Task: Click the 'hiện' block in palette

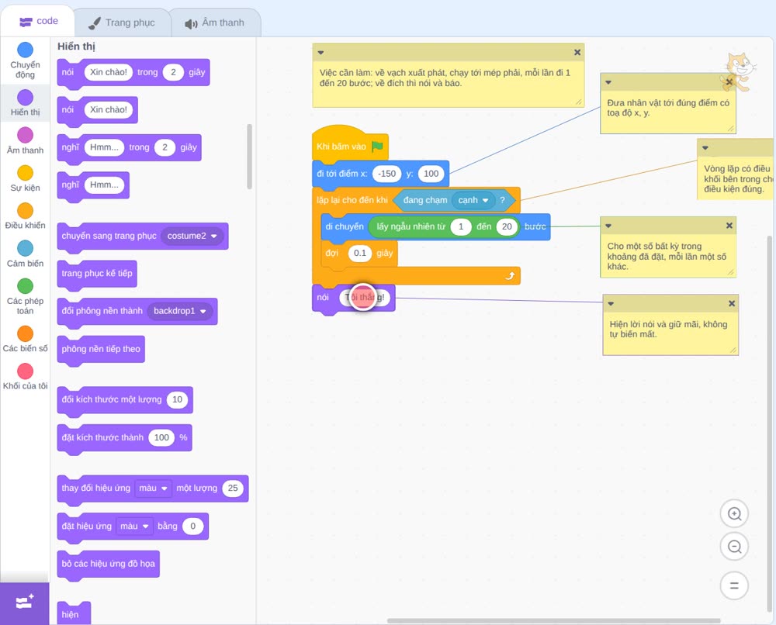Action: [x=74, y=613]
